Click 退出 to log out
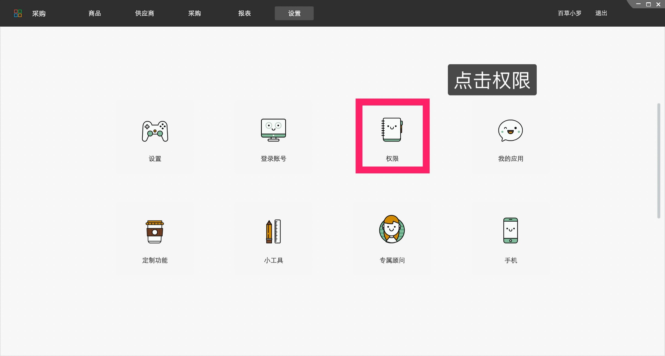 (x=601, y=13)
